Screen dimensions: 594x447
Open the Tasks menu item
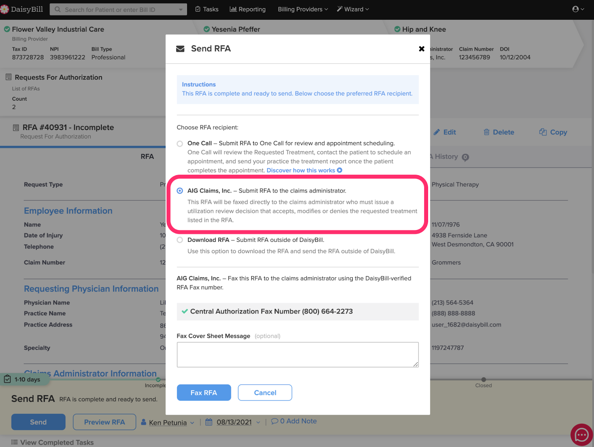(x=207, y=9)
